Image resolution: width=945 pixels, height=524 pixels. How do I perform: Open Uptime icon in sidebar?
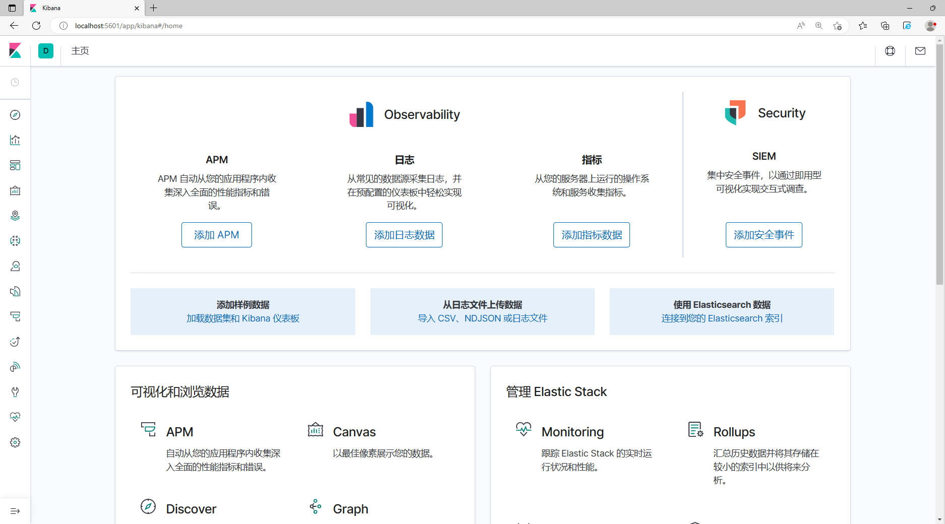click(x=15, y=342)
